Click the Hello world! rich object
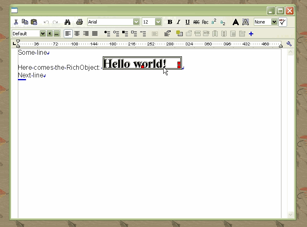Viewport: 307px width, 227px height. point(135,64)
